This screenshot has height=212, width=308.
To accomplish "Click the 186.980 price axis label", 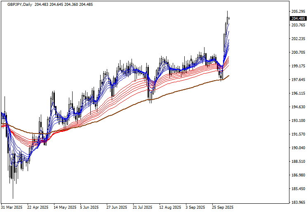I will point(298,175).
